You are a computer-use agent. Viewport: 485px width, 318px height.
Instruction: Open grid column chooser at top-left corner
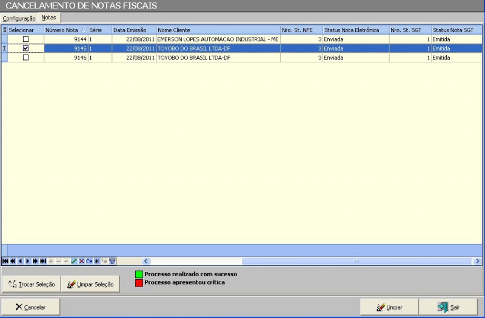click(5, 30)
